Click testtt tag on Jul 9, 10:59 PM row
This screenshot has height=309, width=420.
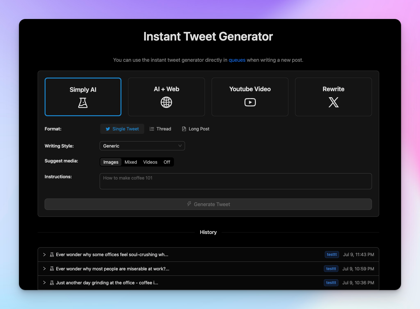(331, 269)
